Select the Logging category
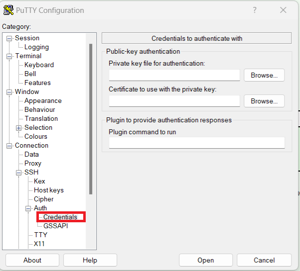This screenshot has width=300, height=271. (36, 47)
